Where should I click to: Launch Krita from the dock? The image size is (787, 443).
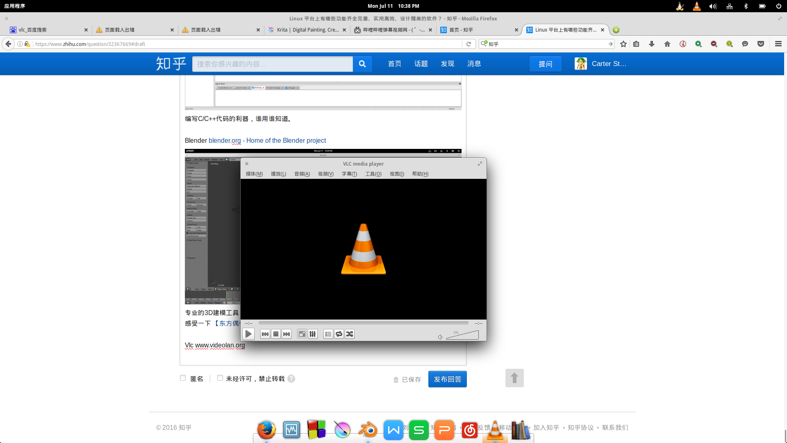tap(342, 430)
